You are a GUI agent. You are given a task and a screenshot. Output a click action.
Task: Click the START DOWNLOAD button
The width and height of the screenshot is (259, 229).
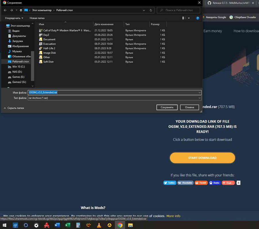[202, 158]
